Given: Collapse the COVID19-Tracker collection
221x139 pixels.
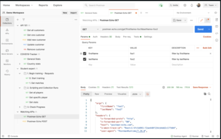Looking at the screenshot, I should pyautogui.click(x=18, y=54).
